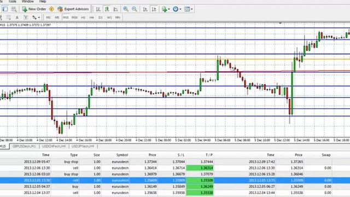Switch to D1 timeframe

[x=101, y=18]
